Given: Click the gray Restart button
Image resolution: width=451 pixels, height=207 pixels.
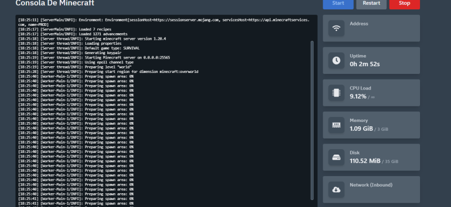Looking at the screenshot, I should click(371, 4).
